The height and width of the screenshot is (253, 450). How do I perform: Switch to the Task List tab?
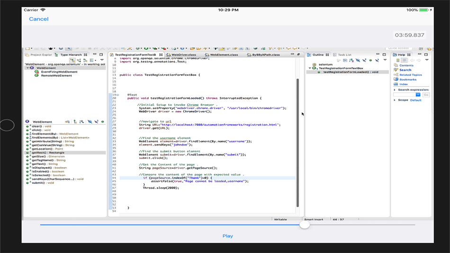(x=344, y=55)
